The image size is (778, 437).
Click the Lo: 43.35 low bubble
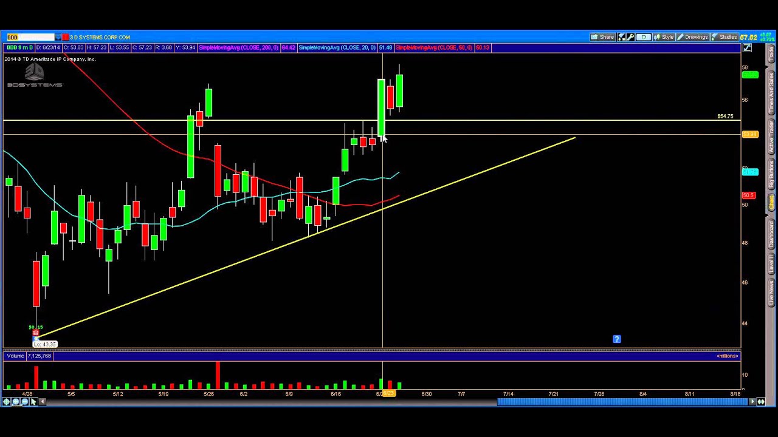coord(45,344)
